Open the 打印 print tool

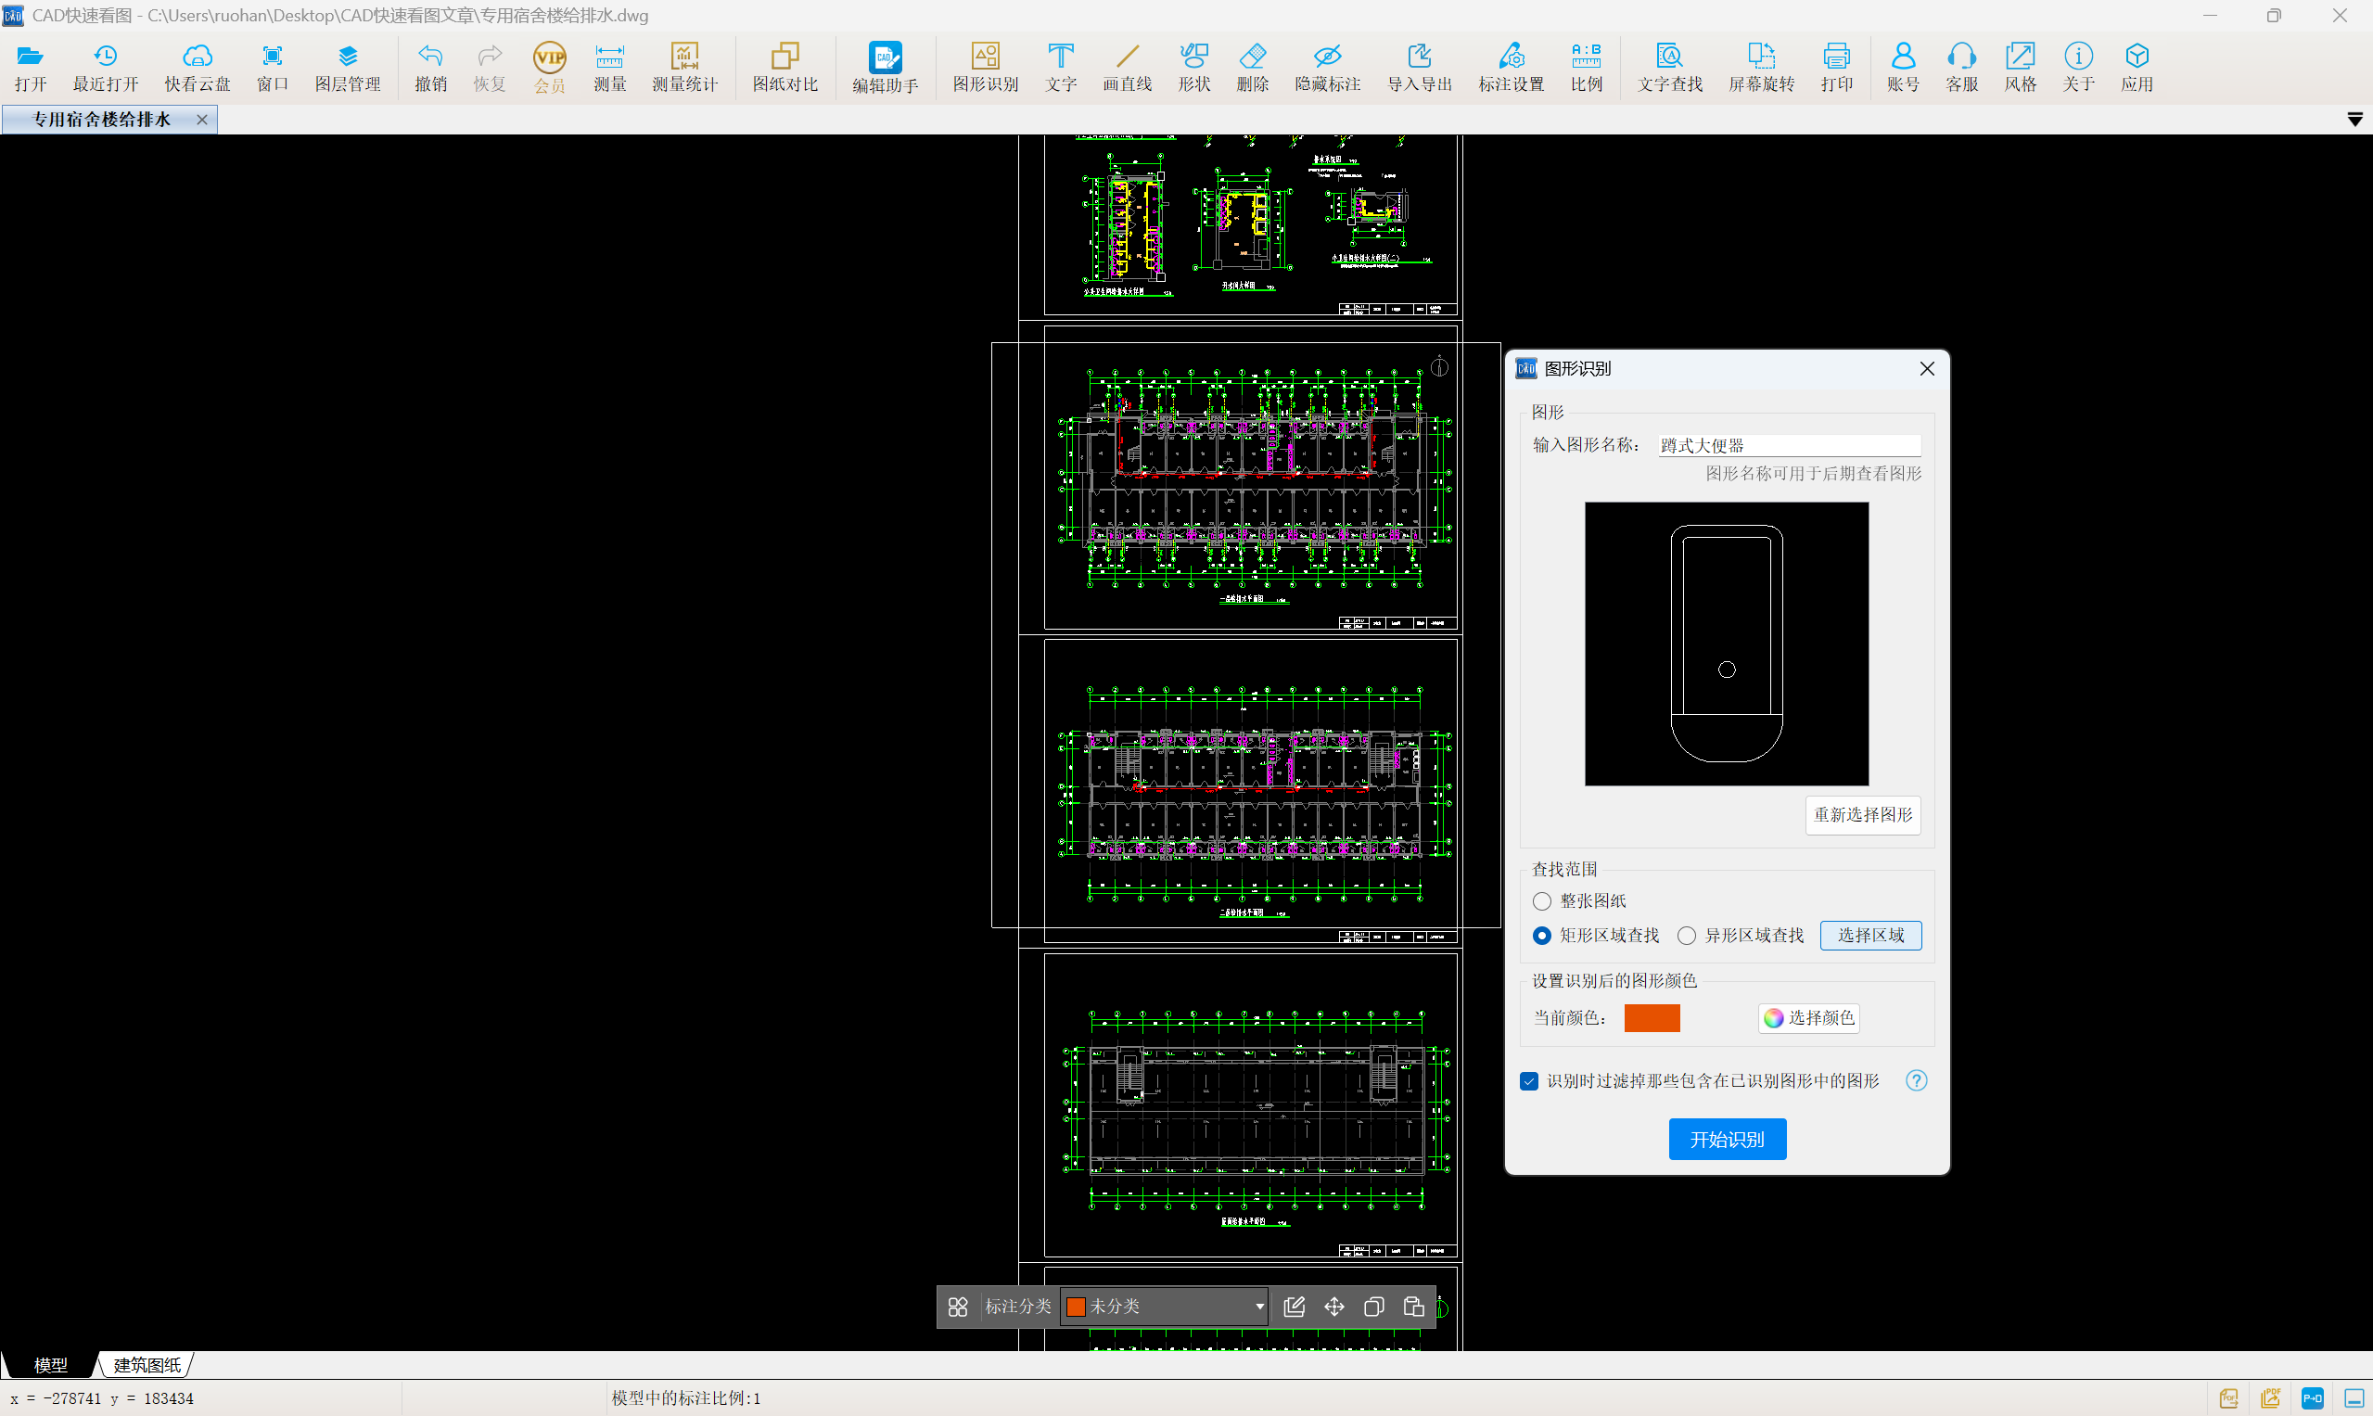click(x=1836, y=67)
